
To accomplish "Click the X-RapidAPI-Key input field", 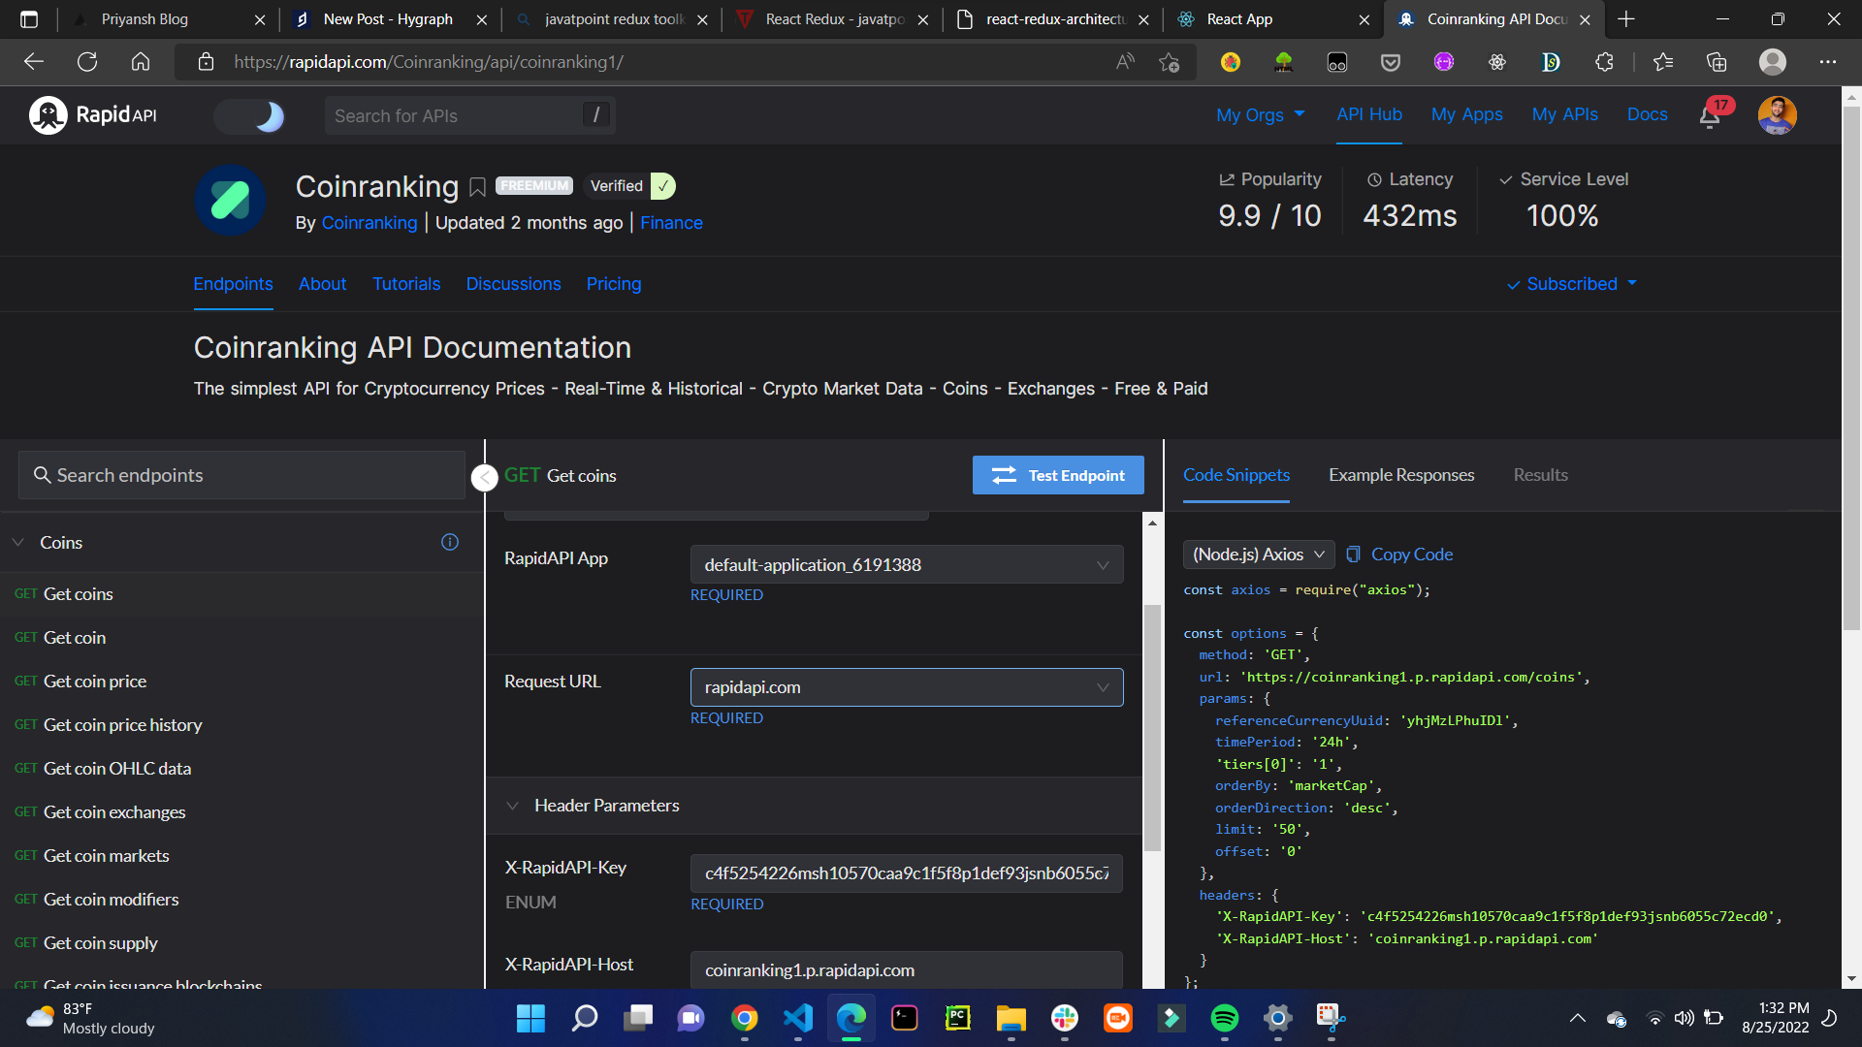I will (906, 873).
